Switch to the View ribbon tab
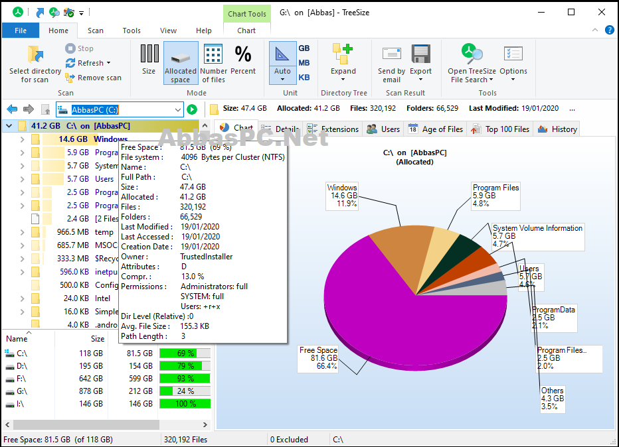Screen dimensions: 619x447 [x=168, y=31]
